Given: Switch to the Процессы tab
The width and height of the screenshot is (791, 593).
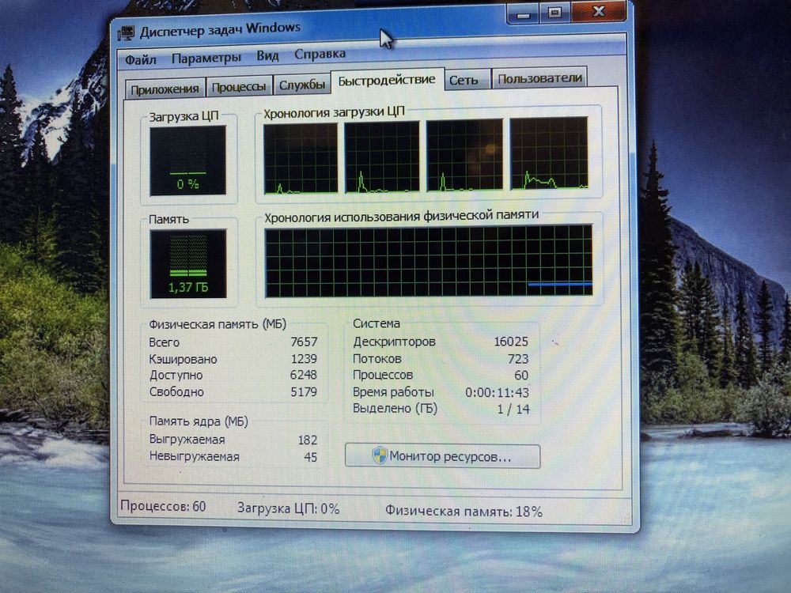Looking at the screenshot, I should coord(239,87).
